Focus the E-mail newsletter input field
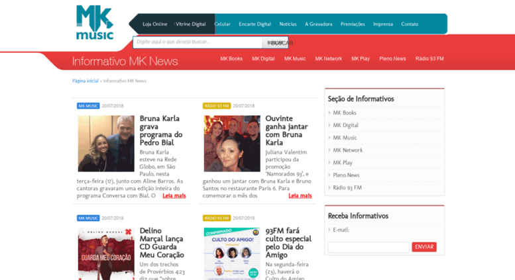This screenshot has width=515, height=280. click(369, 247)
